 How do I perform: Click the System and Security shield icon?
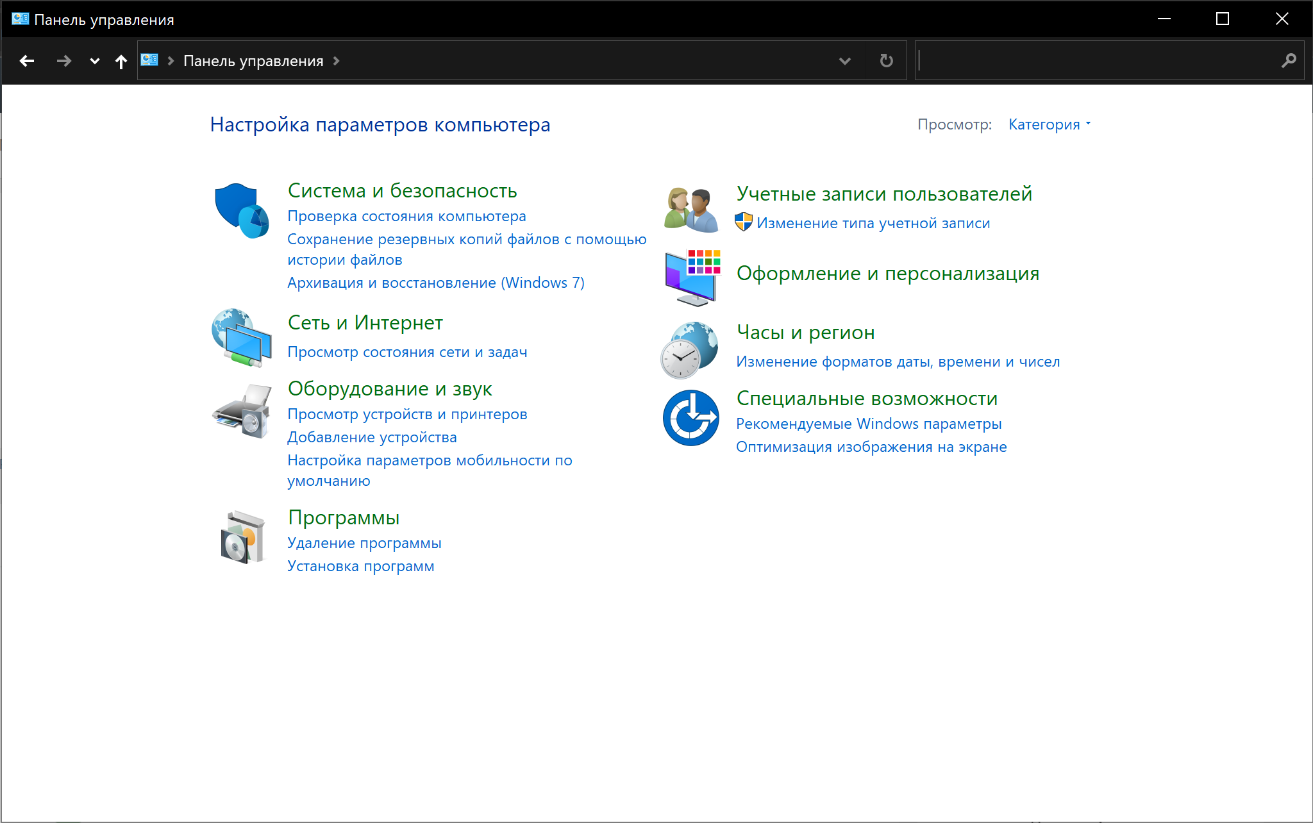click(x=242, y=210)
